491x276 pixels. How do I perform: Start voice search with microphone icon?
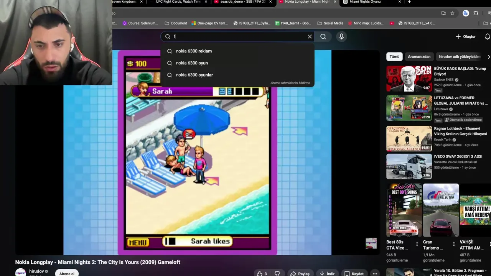341,36
